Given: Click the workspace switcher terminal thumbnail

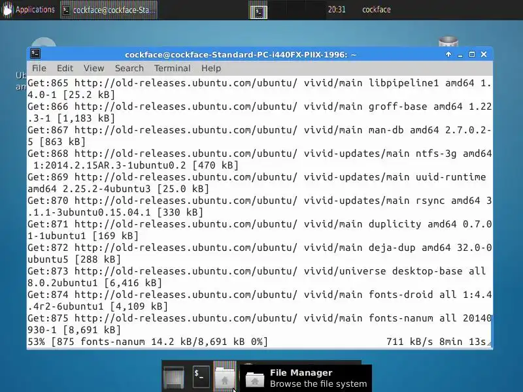Looking at the screenshot, I should [258, 12].
